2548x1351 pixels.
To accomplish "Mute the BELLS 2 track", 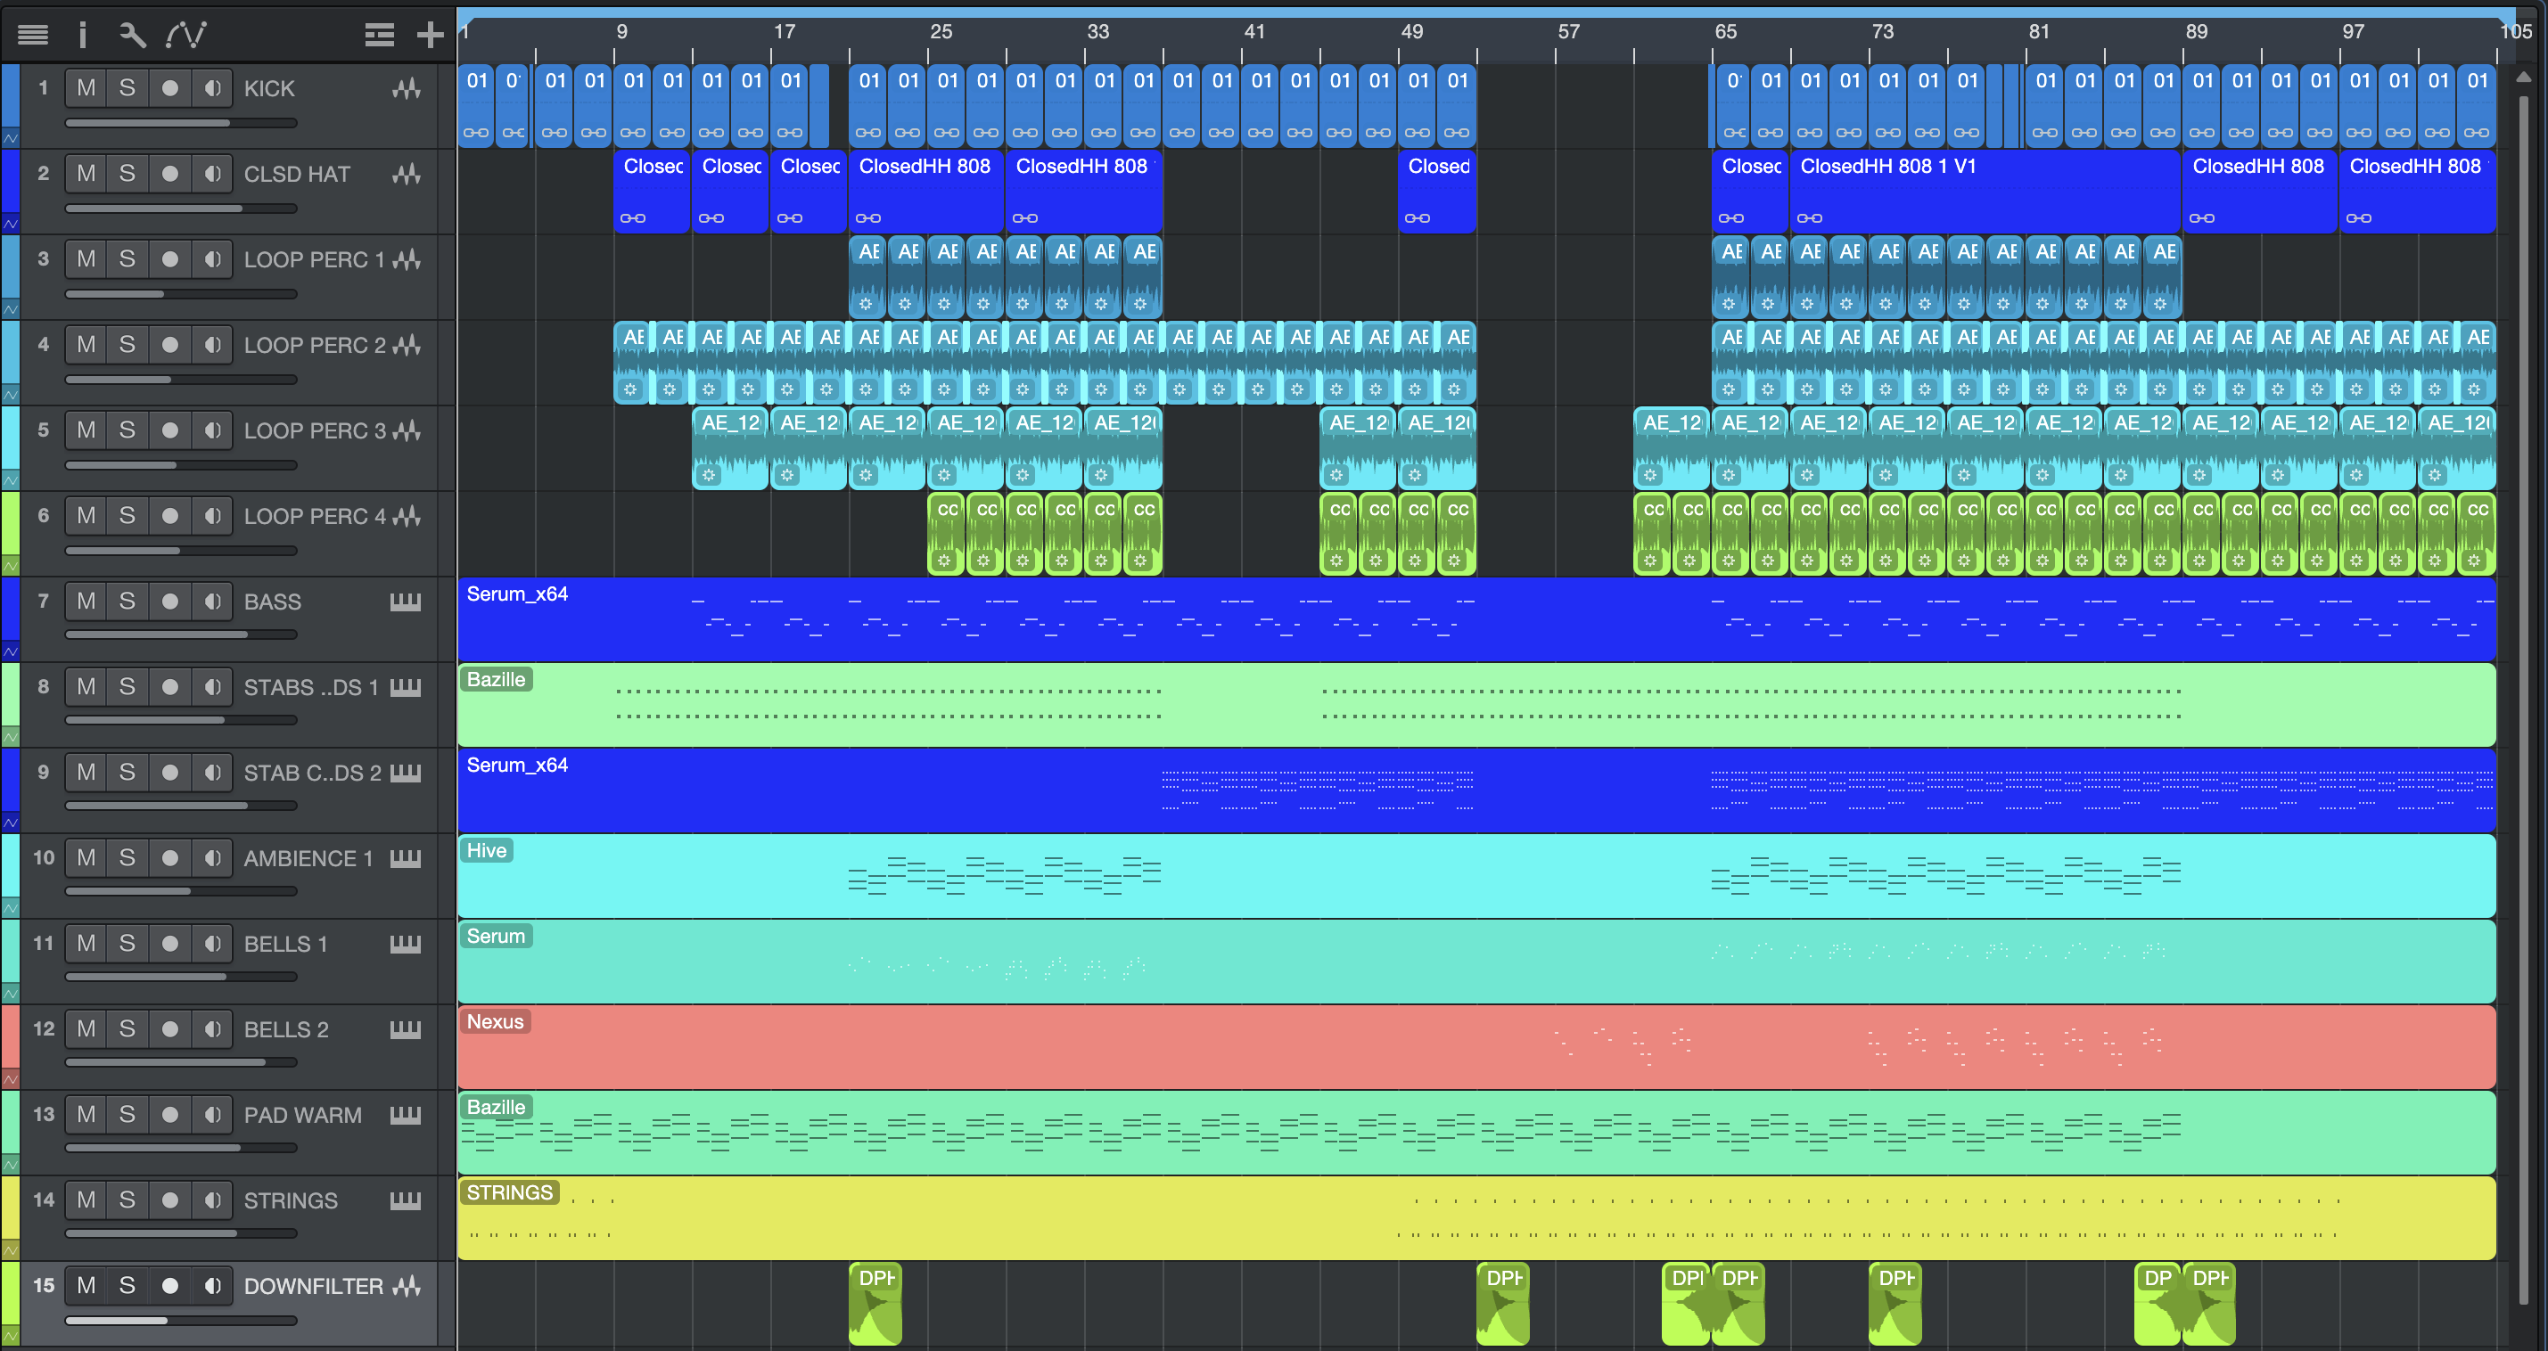I will (x=87, y=1028).
